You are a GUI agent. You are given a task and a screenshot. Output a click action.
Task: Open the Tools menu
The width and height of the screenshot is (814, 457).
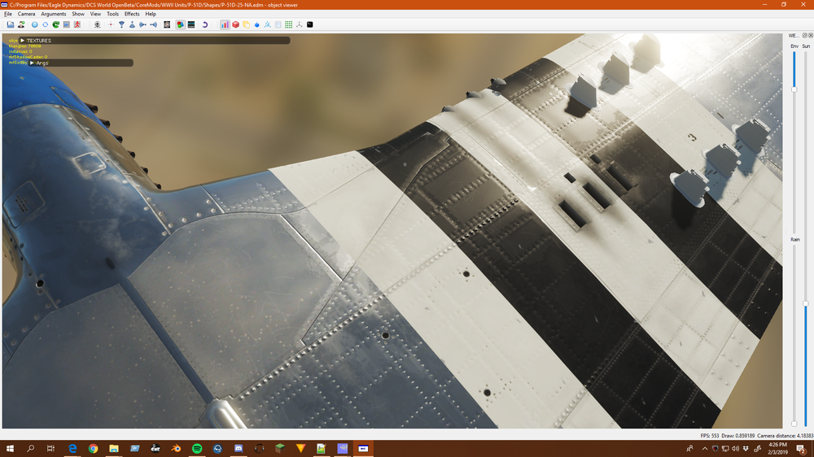tap(112, 14)
